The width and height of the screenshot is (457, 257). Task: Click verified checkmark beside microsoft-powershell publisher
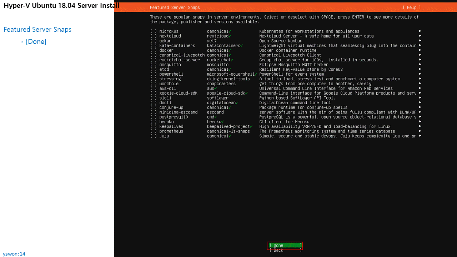point(256,74)
